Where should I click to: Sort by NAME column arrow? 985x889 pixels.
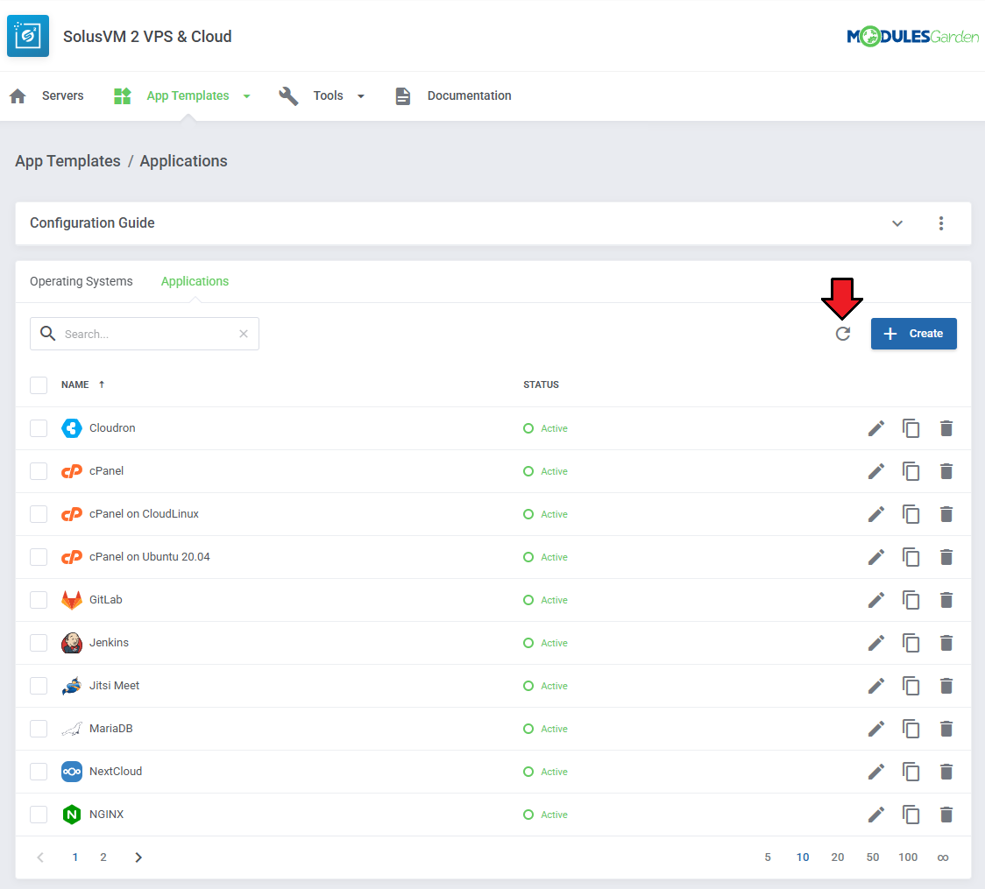102,385
